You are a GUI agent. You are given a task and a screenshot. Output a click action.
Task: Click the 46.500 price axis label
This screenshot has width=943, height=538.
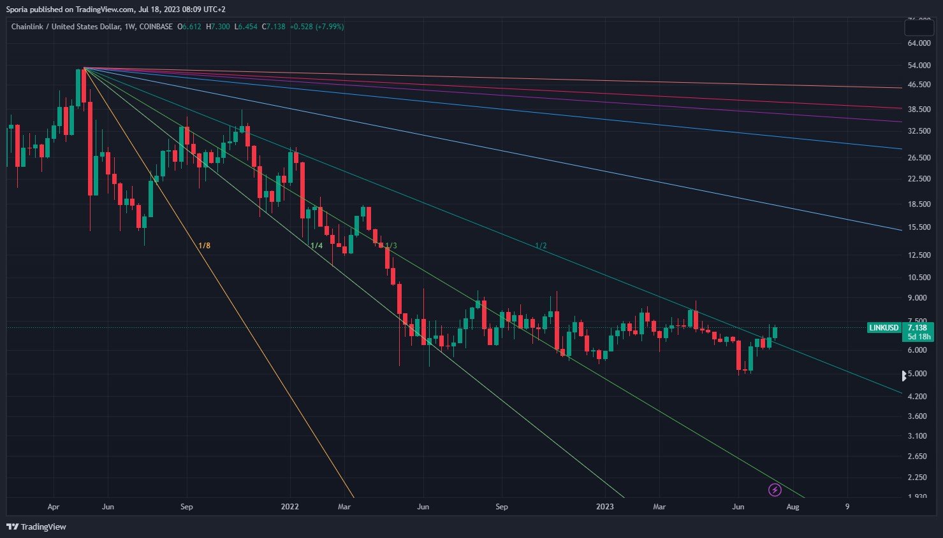pos(919,85)
